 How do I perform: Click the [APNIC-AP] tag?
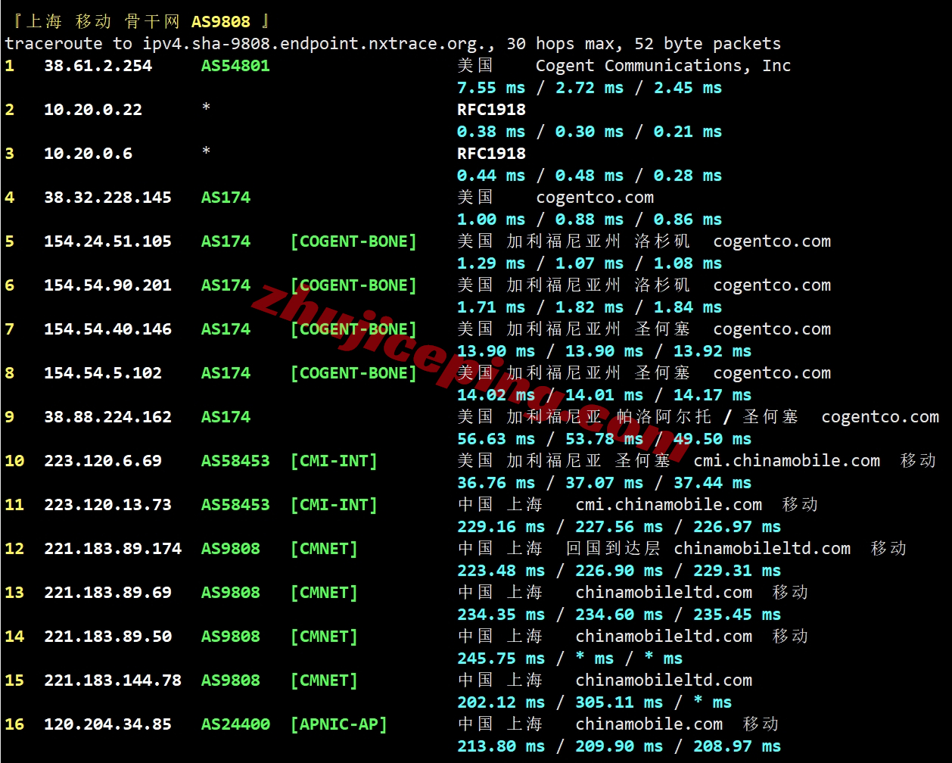coord(339,724)
